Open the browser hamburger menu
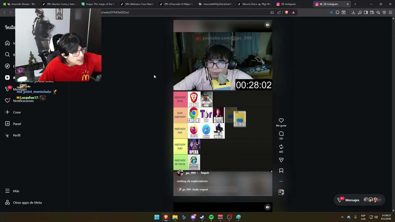The width and height of the screenshot is (395, 222). tap(390, 12)
